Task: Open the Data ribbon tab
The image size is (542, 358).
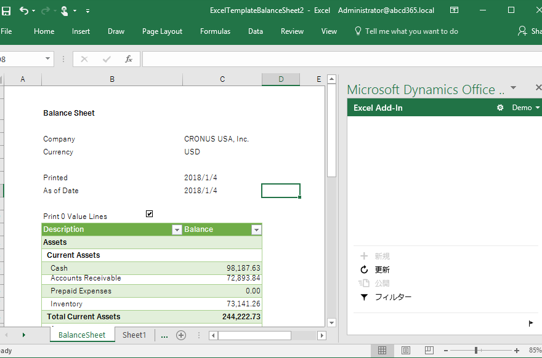Action: pos(256,31)
